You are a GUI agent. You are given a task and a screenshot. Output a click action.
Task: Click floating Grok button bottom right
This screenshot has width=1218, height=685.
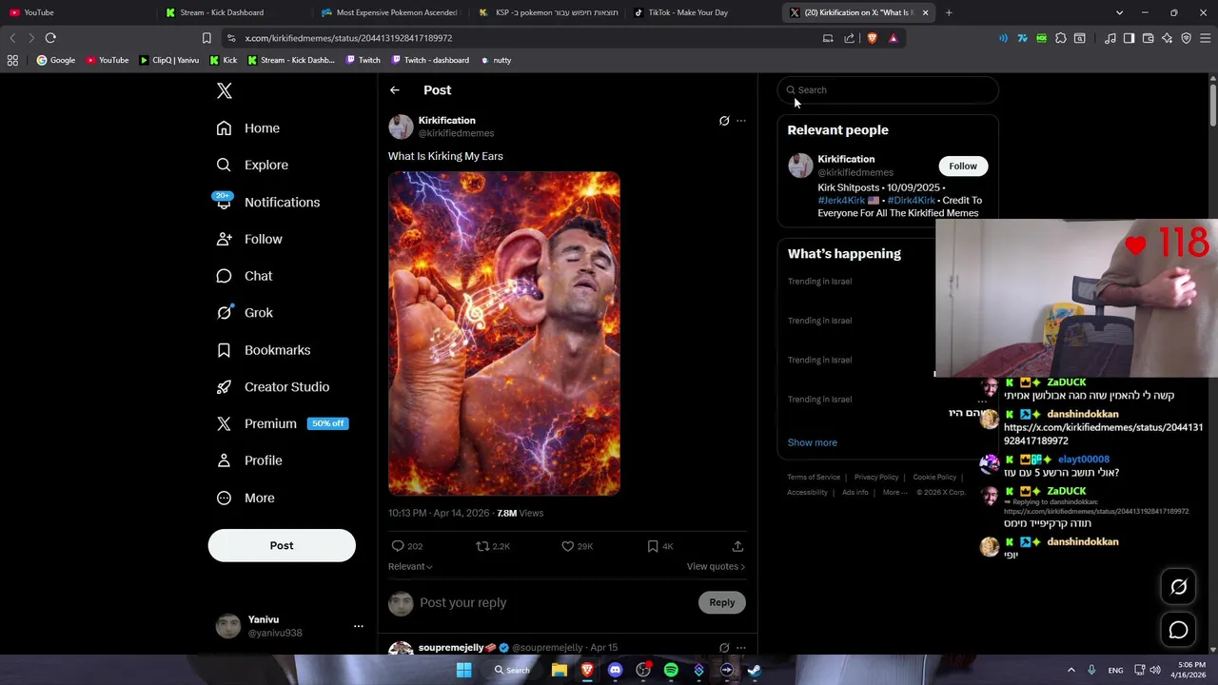click(1178, 587)
